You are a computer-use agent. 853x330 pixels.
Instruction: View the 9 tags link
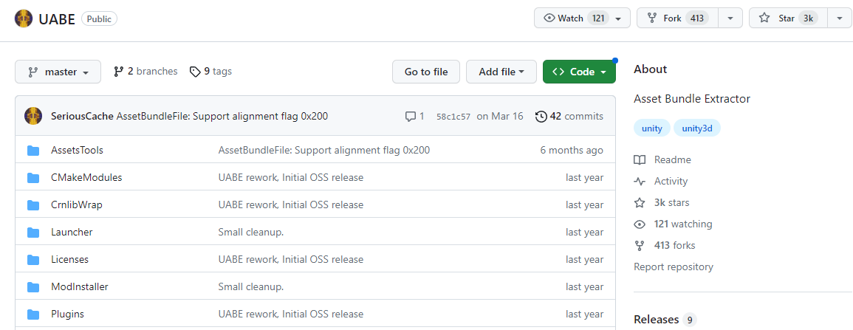coord(210,71)
